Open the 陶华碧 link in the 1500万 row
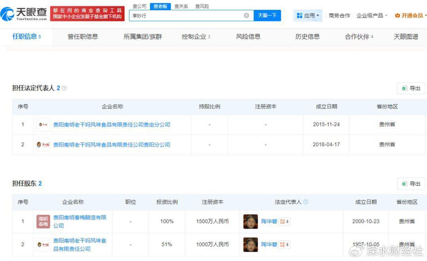Viewport: 427px width, 261px height. pyautogui.click(x=269, y=221)
